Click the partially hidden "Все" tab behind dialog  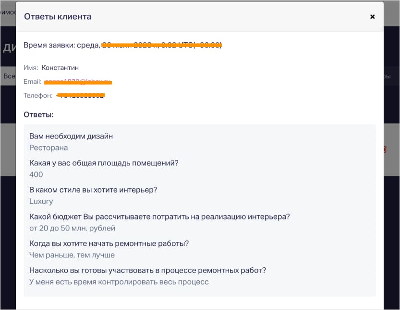click(8, 76)
